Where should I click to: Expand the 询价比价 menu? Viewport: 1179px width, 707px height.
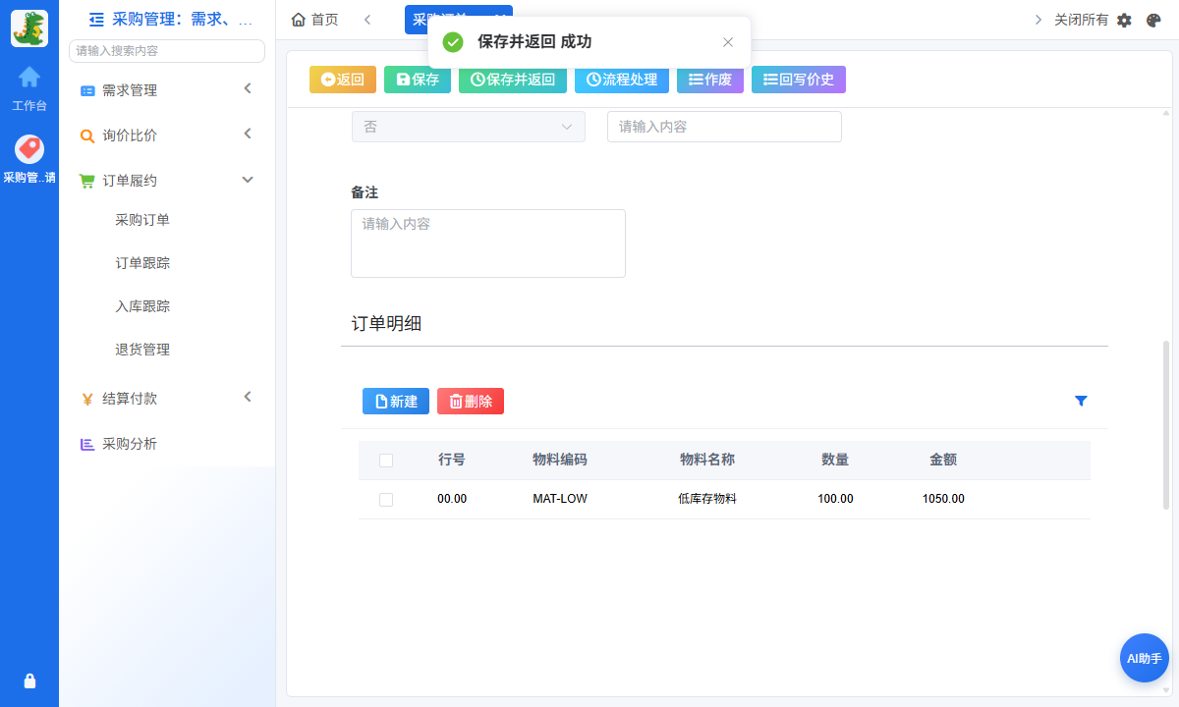167,136
